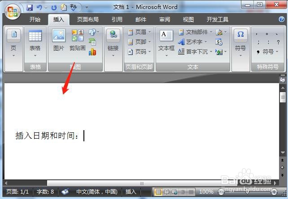Click the horizontal scrollbar thumb
The image size is (288, 199).
coord(141,183)
